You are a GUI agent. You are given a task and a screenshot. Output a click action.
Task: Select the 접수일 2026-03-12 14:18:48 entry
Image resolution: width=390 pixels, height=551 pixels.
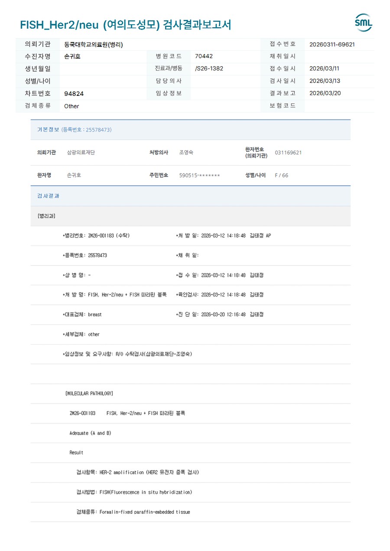coord(220,275)
